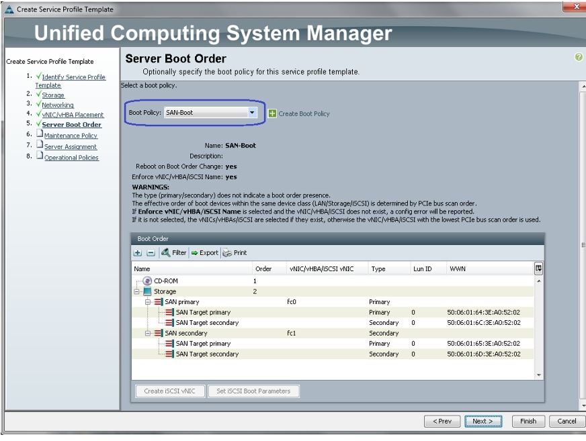Open the Server Boot Order step

click(71, 124)
